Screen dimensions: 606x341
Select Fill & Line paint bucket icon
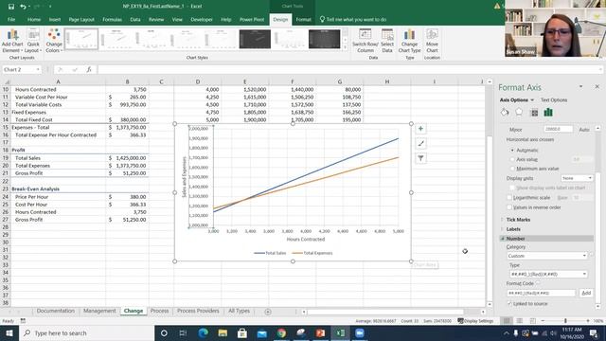coord(505,112)
